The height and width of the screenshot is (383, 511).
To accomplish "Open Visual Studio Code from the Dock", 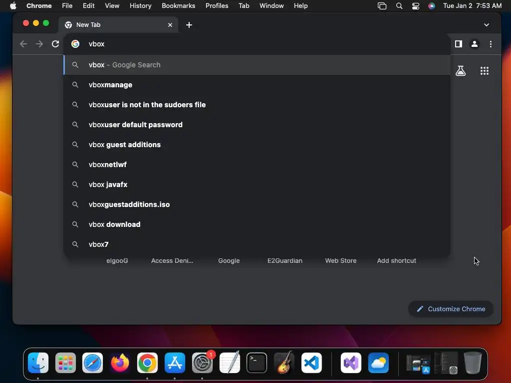I will pyautogui.click(x=311, y=363).
